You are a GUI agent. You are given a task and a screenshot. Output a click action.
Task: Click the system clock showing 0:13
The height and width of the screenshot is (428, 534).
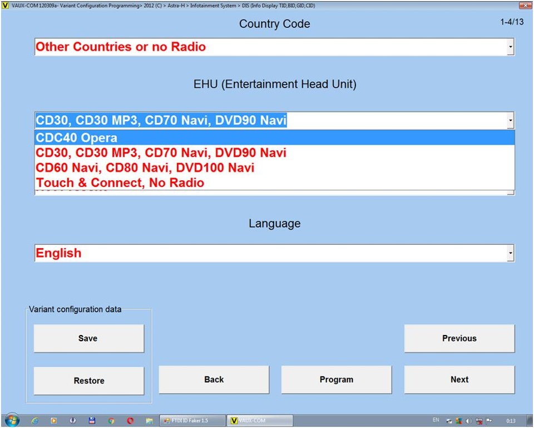[x=511, y=421]
